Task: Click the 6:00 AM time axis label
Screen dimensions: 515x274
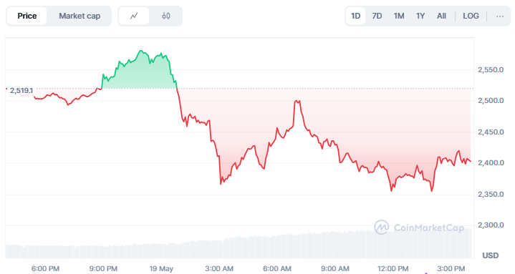Action: pos(277,268)
